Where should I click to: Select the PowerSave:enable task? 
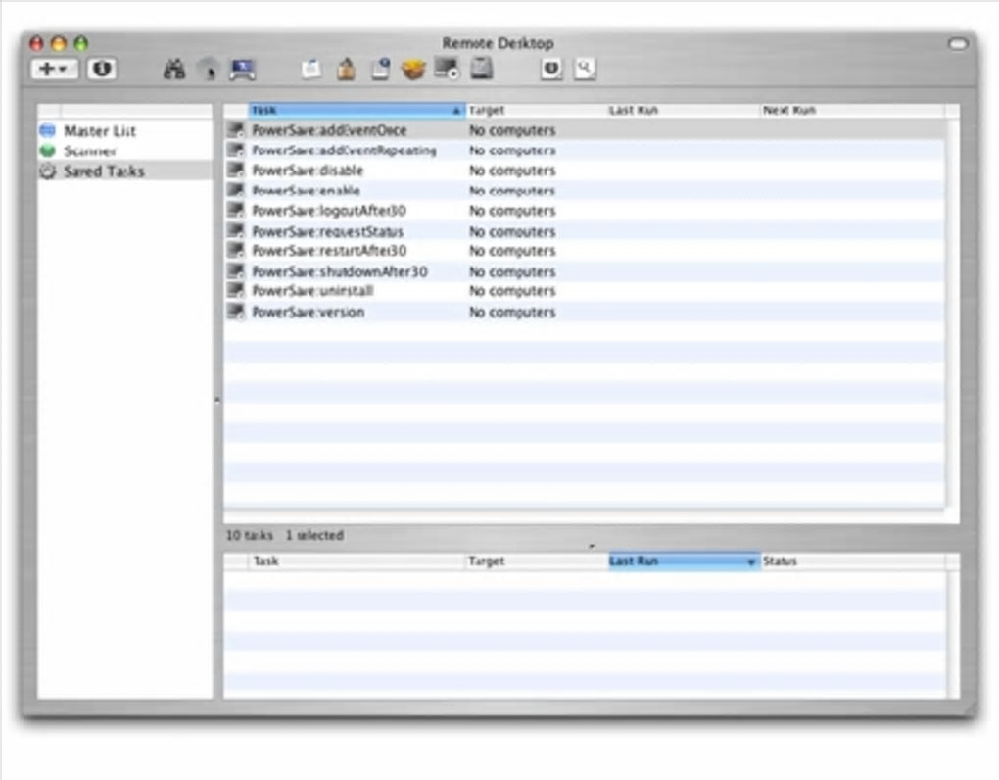pyautogui.click(x=585, y=190)
